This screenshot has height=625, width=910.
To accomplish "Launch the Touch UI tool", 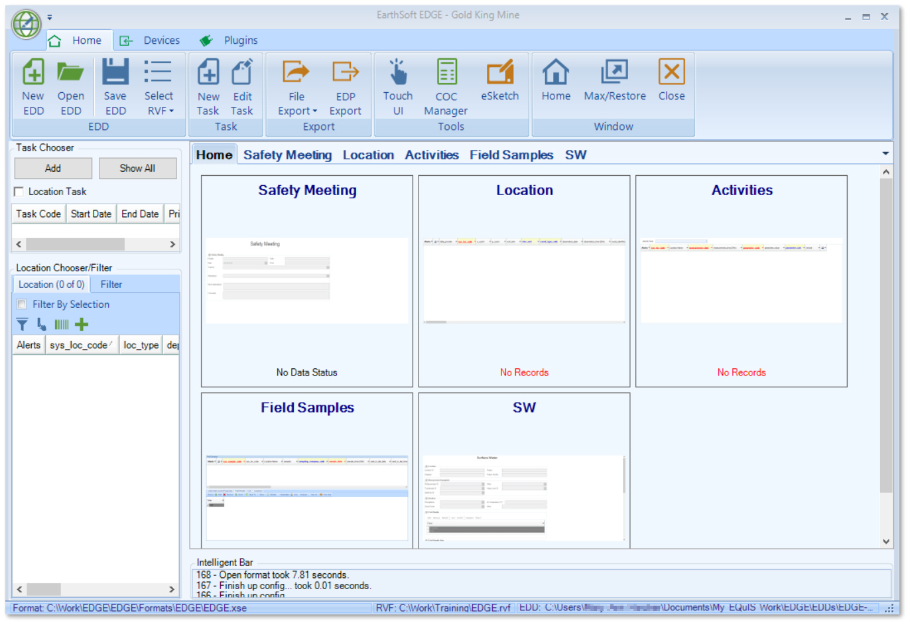I will 398,88.
